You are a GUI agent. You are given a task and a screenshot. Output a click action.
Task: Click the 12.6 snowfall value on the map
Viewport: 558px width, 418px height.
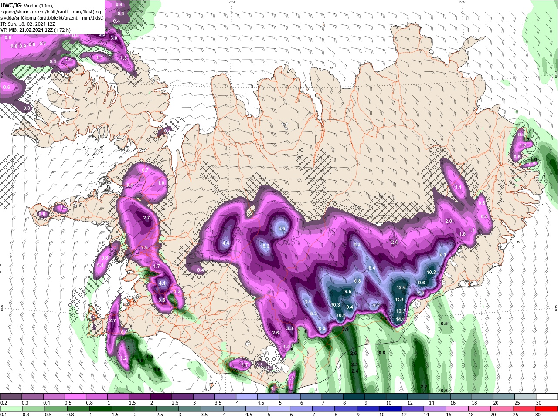[401, 288]
